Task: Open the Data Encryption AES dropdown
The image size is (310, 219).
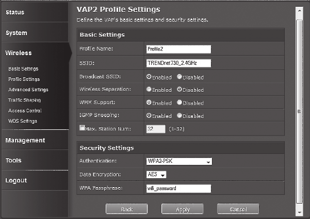Action: pyautogui.click(x=156, y=175)
